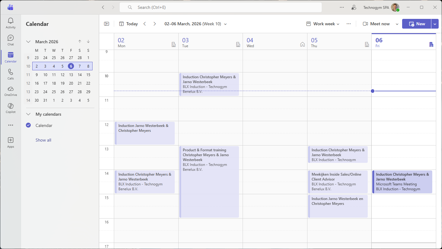
Task: Click the Friday in-office location icon
Action: click(431, 44)
